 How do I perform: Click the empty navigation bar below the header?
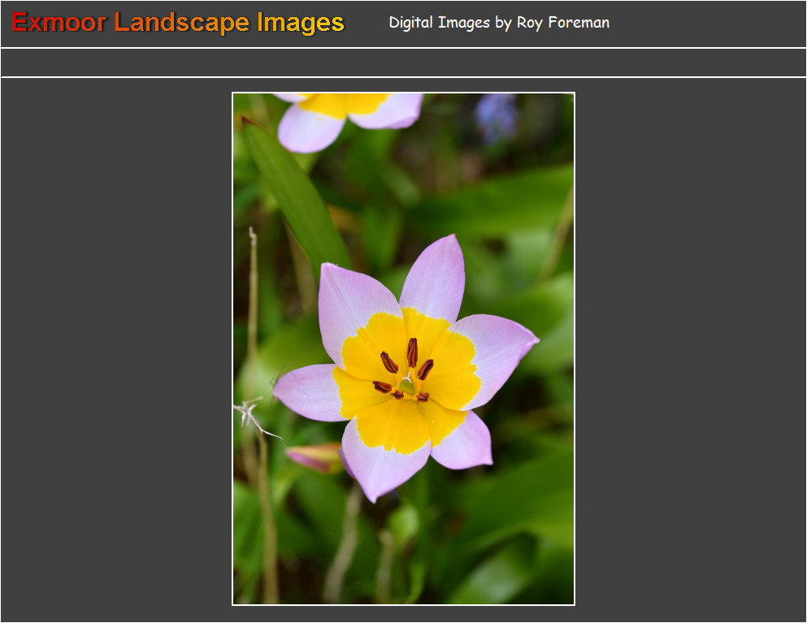(403, 63)
